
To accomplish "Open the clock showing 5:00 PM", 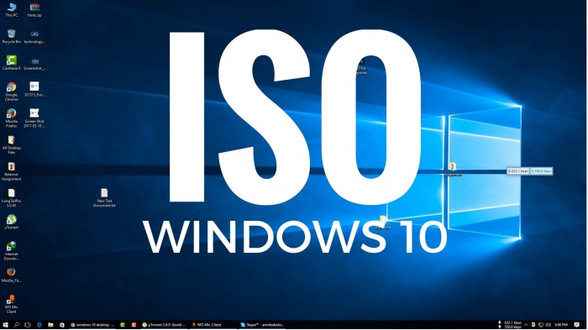I will pyautogui.click(x=561, y=325).
